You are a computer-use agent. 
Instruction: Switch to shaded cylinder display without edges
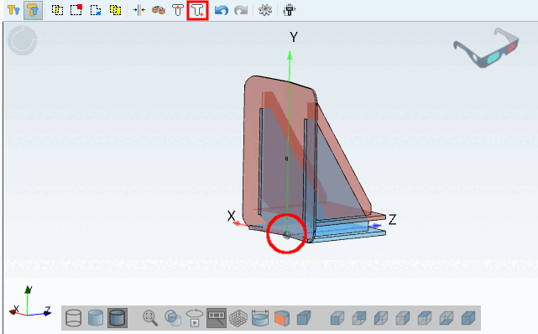[96, 318]
